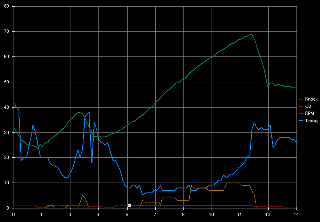This screenshot has height=222, width=320.
Task: Click the small orange Knock spike between 3 and 4
Action: click(82, 195)
